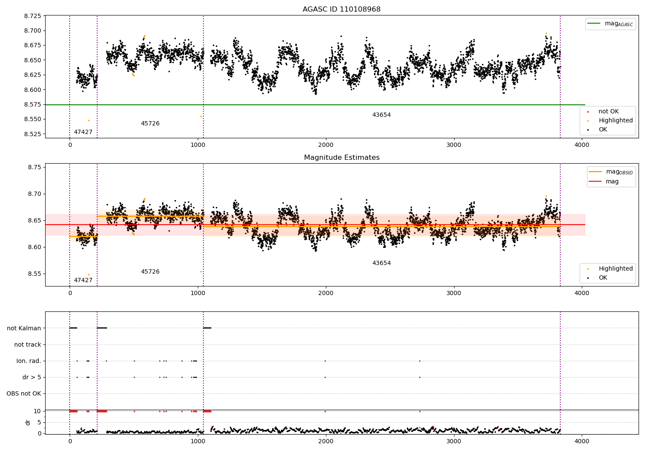Select the "Magnitude Estimates" subplot title
Image resolution: width=645 pixels, height=451 pixels.
(341, 158)
